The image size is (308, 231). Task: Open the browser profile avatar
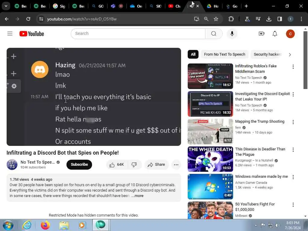[291, 19]
